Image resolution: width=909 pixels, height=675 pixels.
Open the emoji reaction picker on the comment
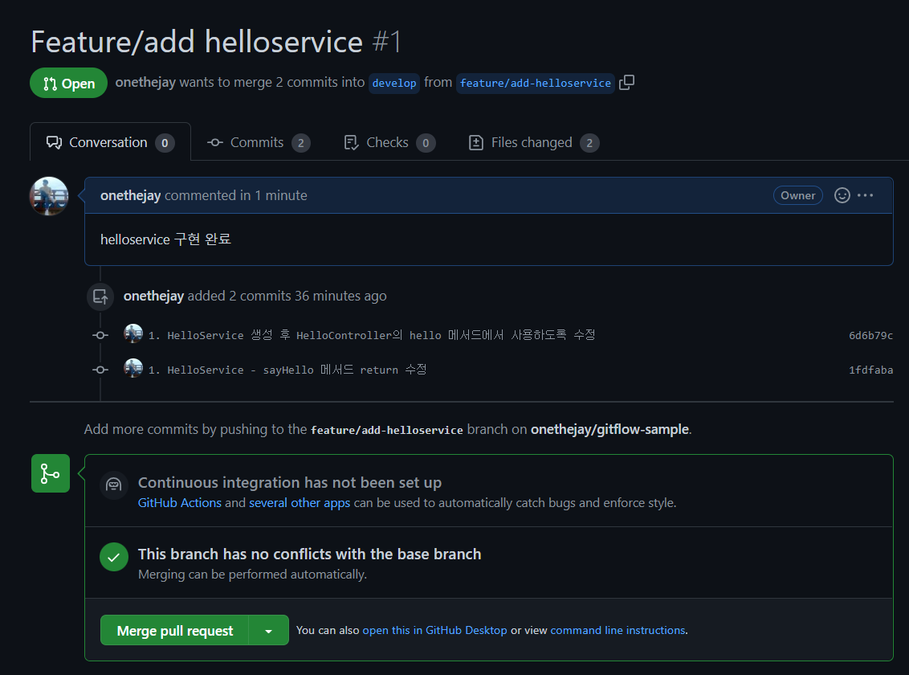click(x=842, y=195)
